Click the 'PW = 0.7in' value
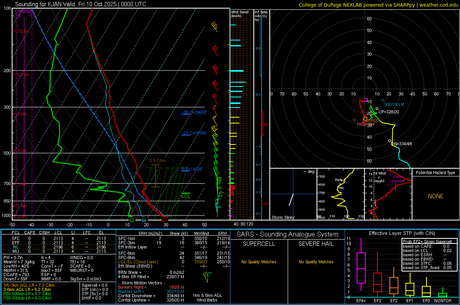The height and width of the screenshot is (305, 460). click(13, 257)
